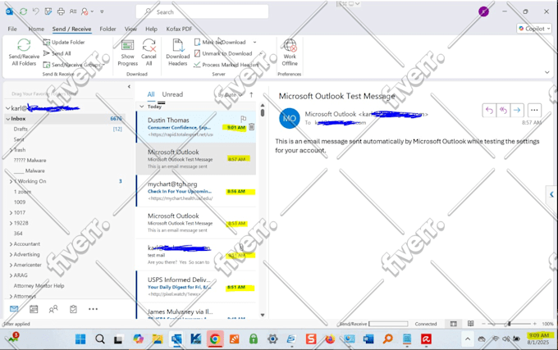558x350 pixels.
Task: Expand the Accountant folder
Action: (11, 243)
